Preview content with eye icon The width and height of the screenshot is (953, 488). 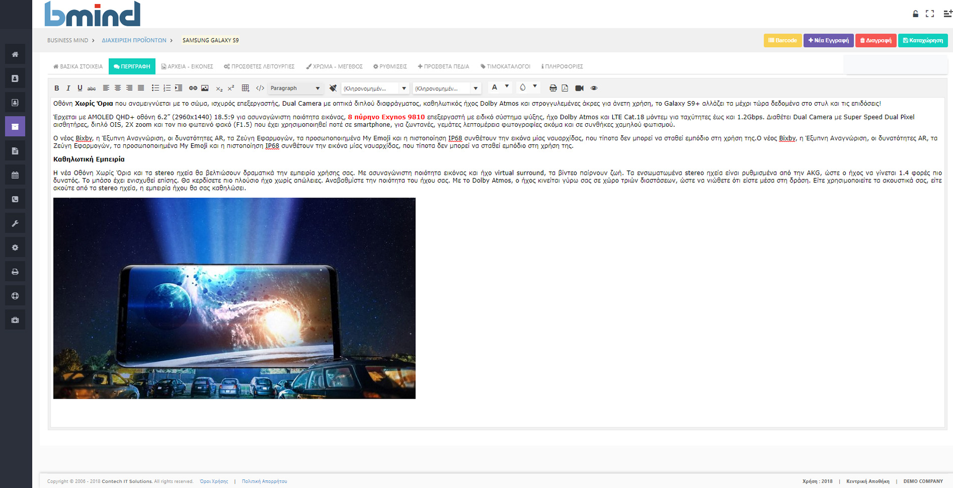click(594, 88)
